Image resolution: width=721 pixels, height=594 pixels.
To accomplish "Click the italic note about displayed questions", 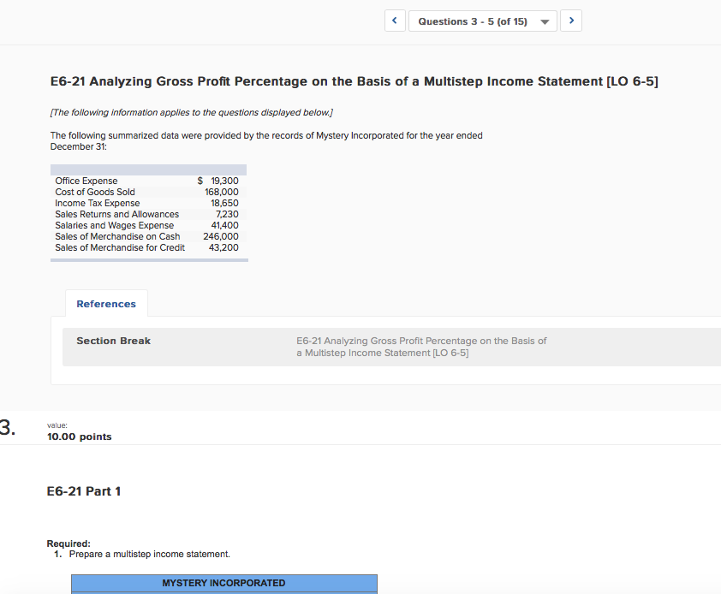I will (x=190, y=112).
